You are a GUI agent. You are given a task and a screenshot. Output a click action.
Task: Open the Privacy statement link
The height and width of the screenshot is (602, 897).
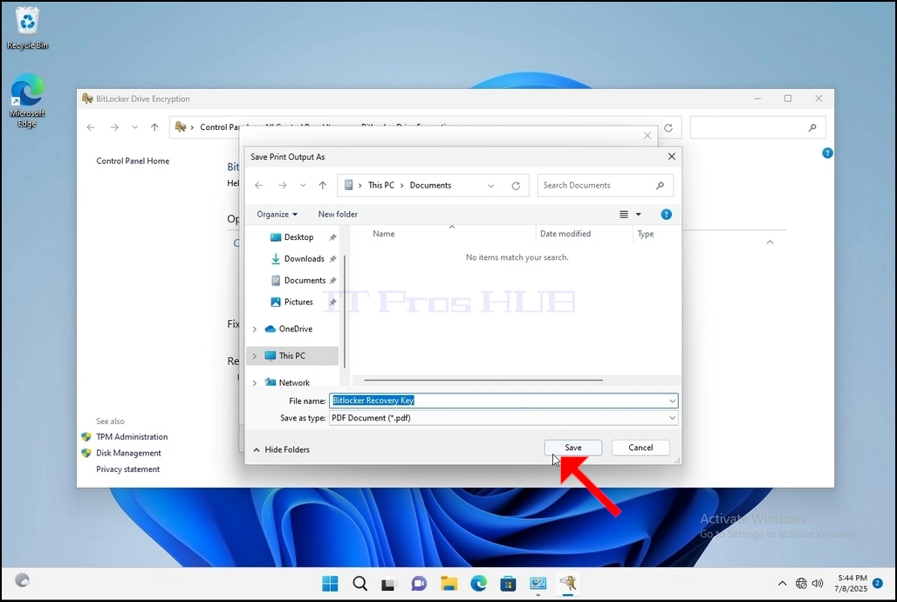point(127,469)
